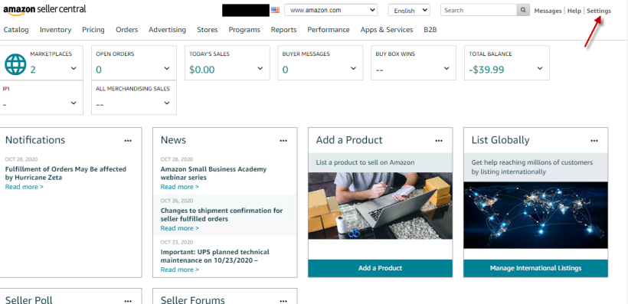Read more about Hurricane Zeta notification

(x=24, y=187)
